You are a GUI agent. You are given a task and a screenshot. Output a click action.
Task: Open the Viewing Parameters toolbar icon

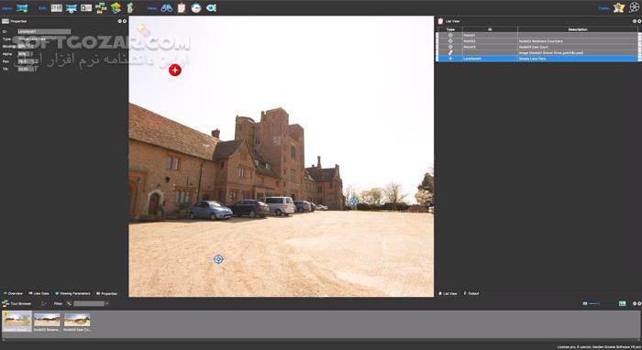[72, 7]
